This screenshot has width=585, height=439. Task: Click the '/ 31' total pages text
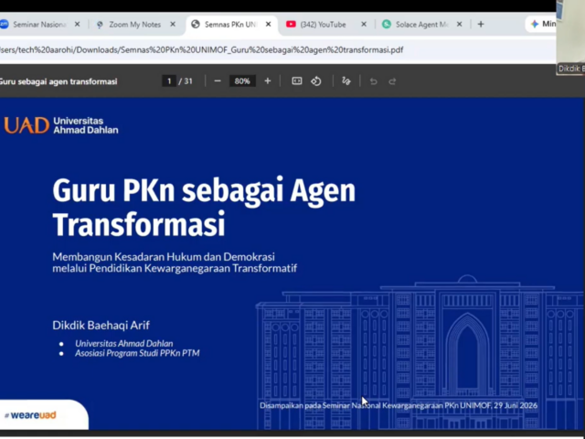pyautogui.click(x=186, y=81)
